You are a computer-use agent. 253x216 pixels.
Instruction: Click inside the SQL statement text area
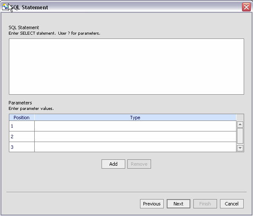[x=126, y=66]
